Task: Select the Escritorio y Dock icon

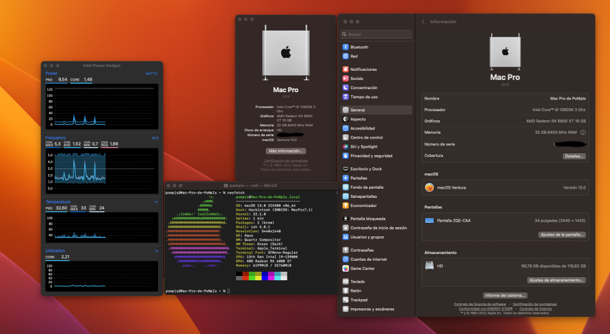Action: (345, 169)
